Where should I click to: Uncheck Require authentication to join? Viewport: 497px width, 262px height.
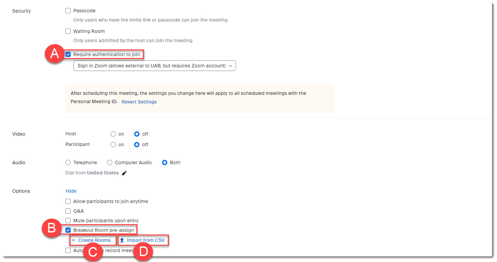click(68, 54)
